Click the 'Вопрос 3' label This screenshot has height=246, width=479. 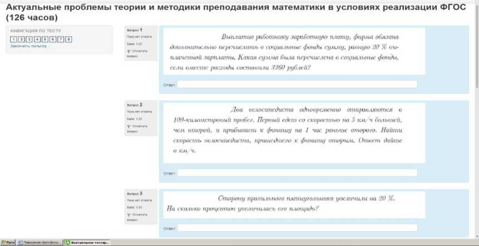(x=134, y=193)
